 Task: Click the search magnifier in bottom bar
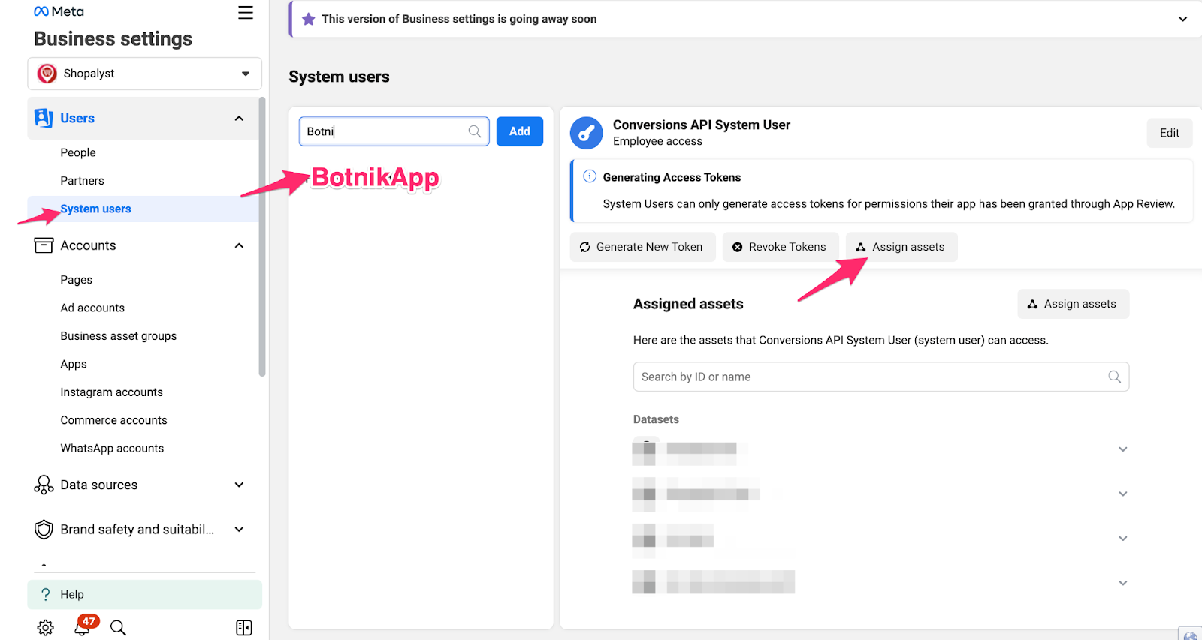pyautogui.click(x=118, y=628)
